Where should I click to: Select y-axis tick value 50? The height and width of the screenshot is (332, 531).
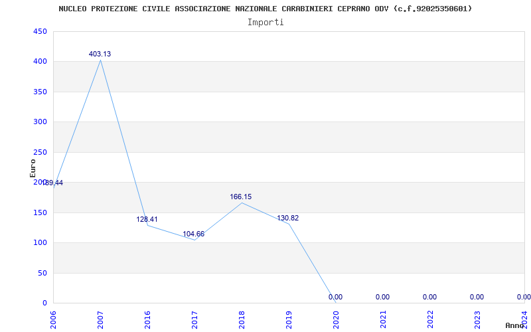tap(42, 273)
